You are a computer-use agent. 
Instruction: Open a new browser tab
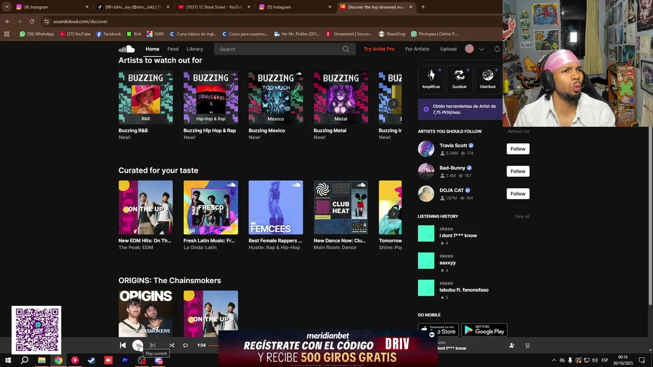pos(423,7)
